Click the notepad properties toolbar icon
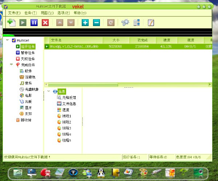 tap(151, 22)
